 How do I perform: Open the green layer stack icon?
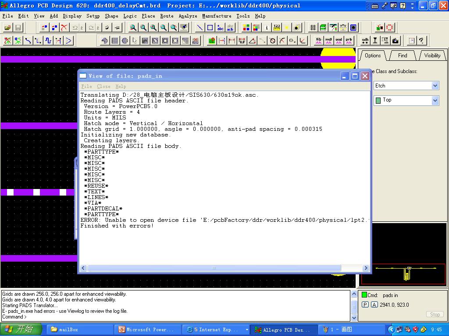(323, 28)
